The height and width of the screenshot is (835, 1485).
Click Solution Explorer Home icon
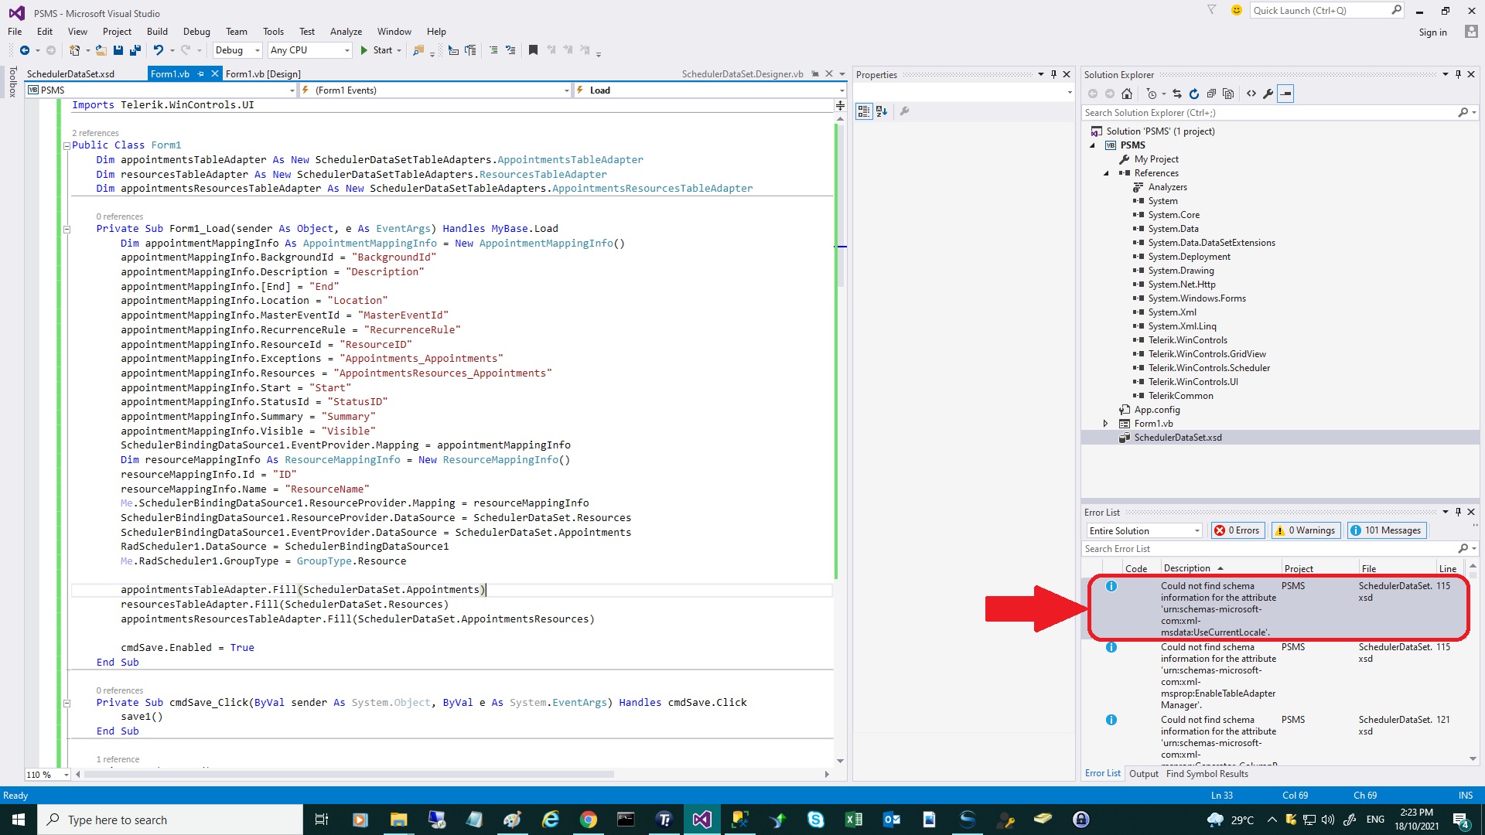1127,94
